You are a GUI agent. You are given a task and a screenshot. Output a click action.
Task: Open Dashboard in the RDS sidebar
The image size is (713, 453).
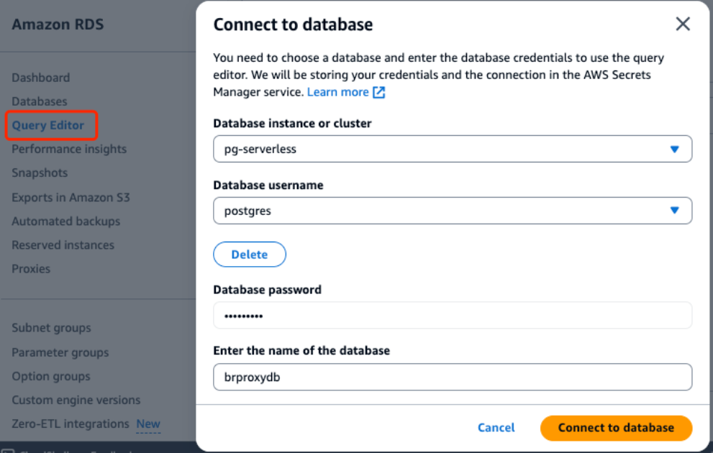tap(41, 78)
